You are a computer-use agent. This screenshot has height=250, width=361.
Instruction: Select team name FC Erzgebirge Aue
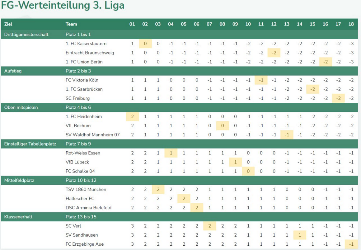click(x=85, y=244)
